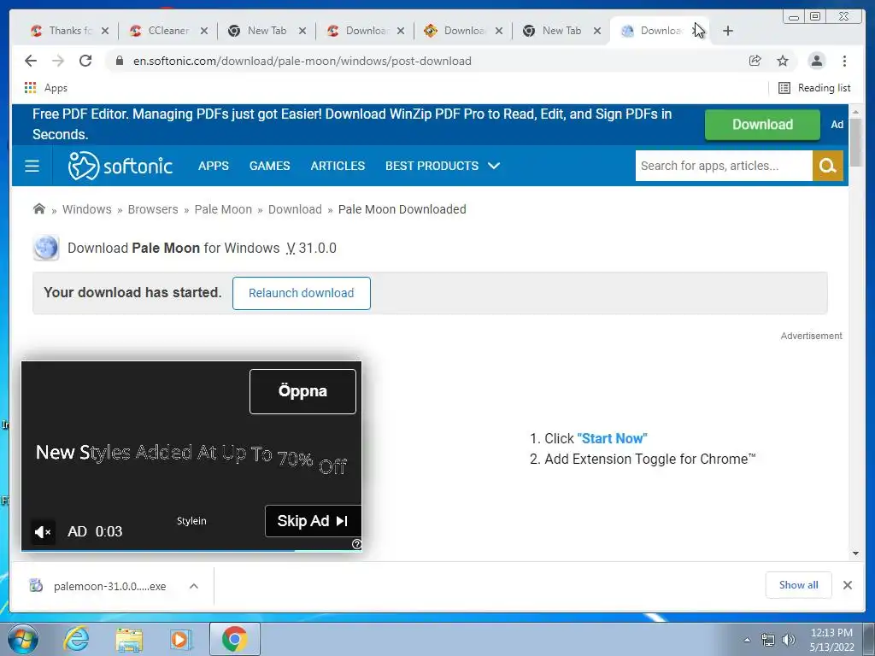Open a new tab with plus button
875x656 pixels.
click(728, 31)
